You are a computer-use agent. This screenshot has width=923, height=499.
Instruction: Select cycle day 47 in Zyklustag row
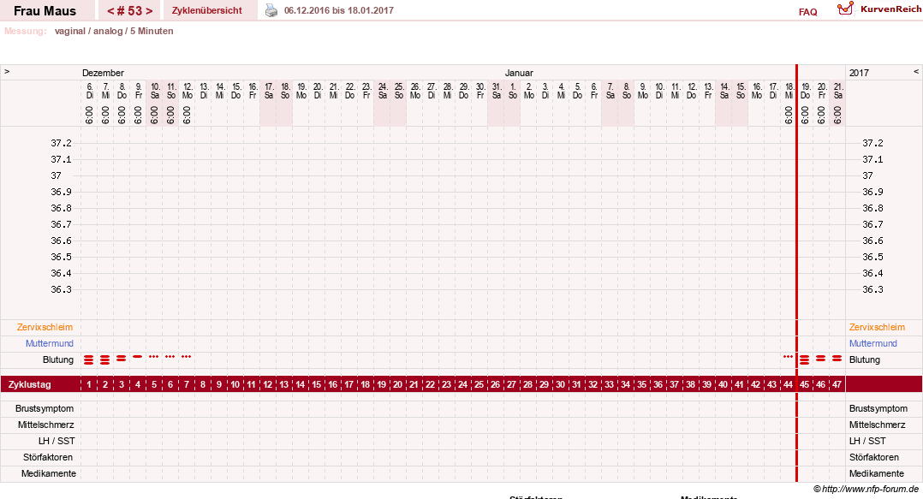click(x=837, y=384)
